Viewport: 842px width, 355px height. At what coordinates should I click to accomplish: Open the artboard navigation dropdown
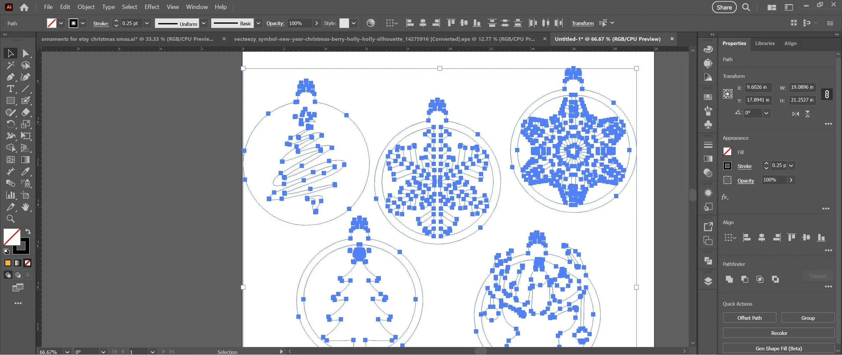pyautogui.click(x=153, y=352)
